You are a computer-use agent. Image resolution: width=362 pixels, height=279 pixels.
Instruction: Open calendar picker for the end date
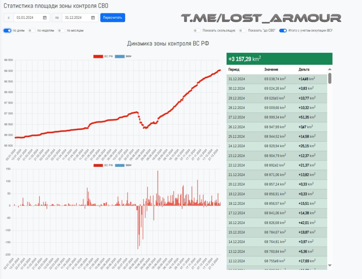[93, 18]
